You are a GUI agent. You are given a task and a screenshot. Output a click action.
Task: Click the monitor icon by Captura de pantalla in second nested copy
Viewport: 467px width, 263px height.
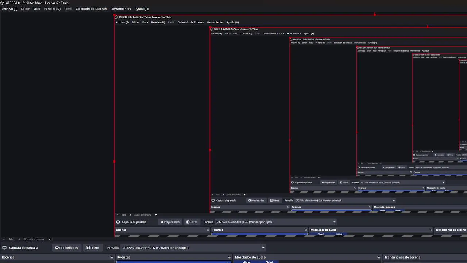click(213, 201)
